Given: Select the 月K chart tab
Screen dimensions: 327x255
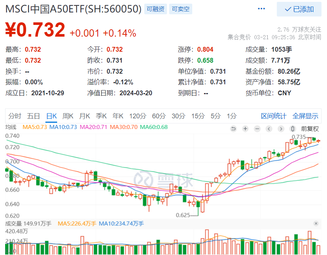Looking at the screenshot, I should tap(85, 116).
